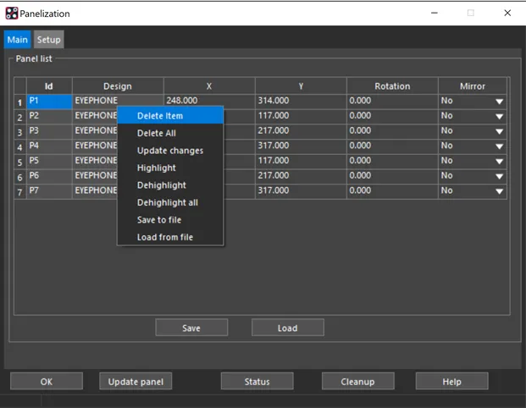Click Rotation 0.000 in row P1

(392, 102)
